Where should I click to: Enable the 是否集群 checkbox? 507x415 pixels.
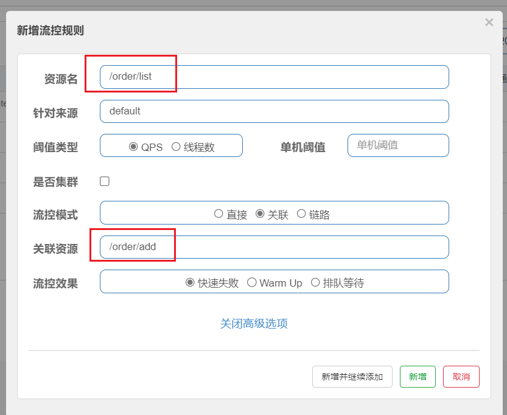pyautogui.click(x=105, y=181)
